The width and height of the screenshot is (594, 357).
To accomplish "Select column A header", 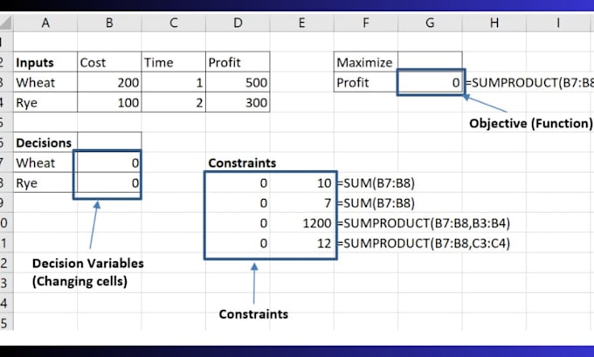I will 45,23.
